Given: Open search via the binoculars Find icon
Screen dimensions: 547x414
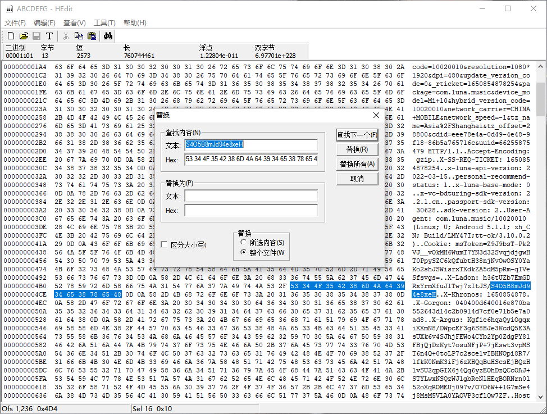Looking at the screenshot, I should [x=107, y=35].
